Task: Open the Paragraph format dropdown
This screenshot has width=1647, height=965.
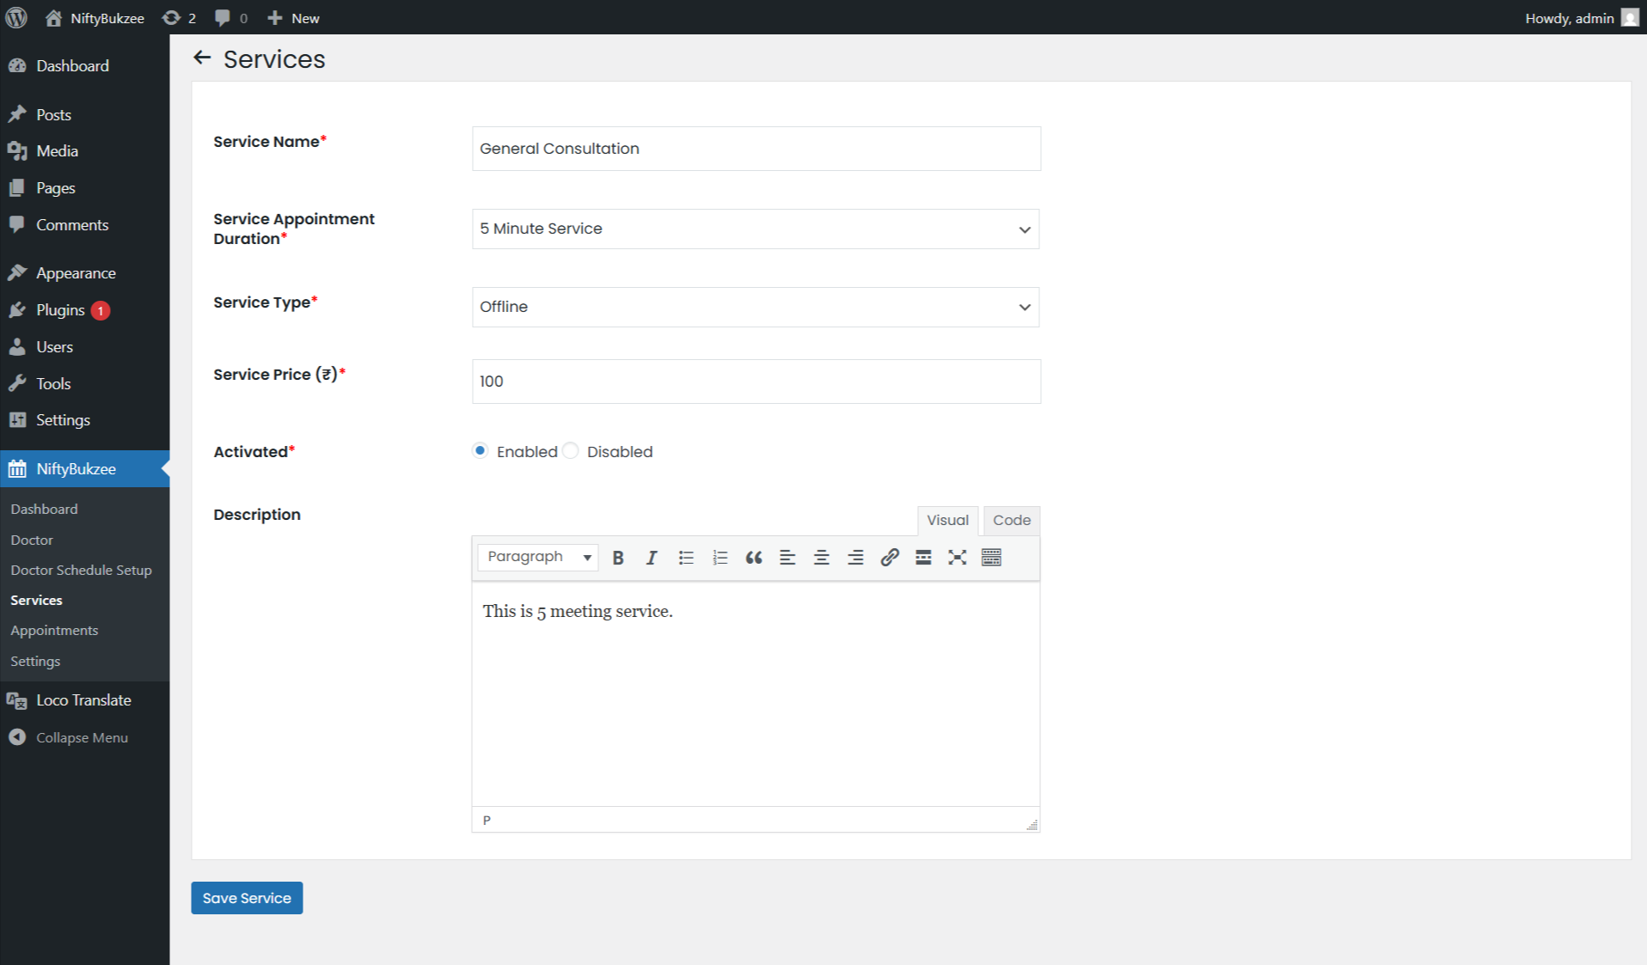Action: pos(538,558)
